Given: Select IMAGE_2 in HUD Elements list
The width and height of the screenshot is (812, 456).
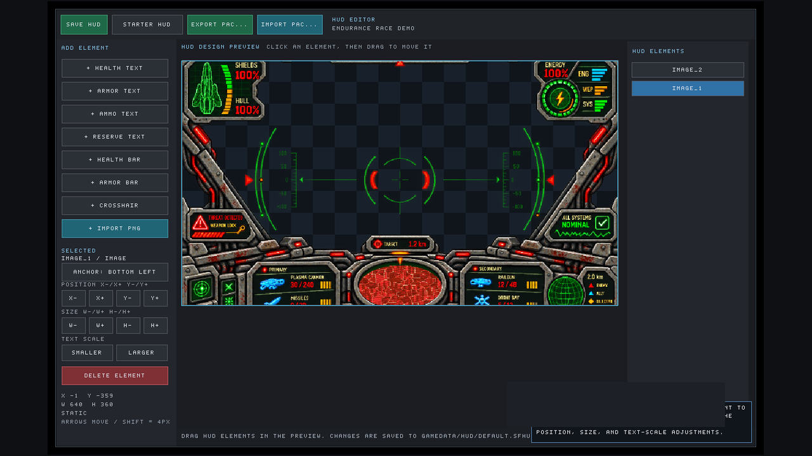Looking at the screenshot, I should pyautogui.click(x=688, y=70).
